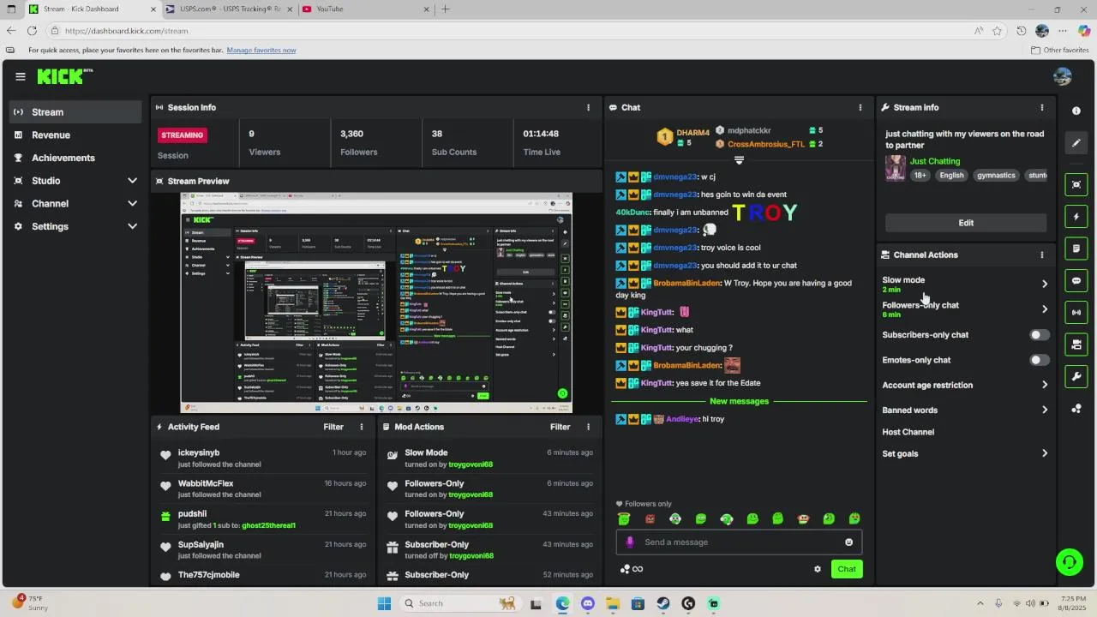This screenshot has height=617, width=1097.
Task: Open chat settings gear next to Chat button
Action: (818, 569)
